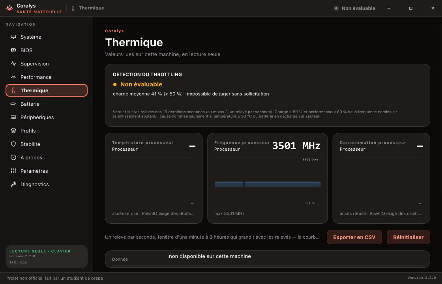Image resolution: width=442 pixels, height=284 pixels.
Task: Maximize the Coralys window
Action: 411,8
